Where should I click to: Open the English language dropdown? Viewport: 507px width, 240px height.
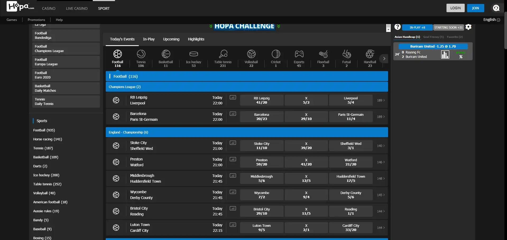(x=491, y=20)
